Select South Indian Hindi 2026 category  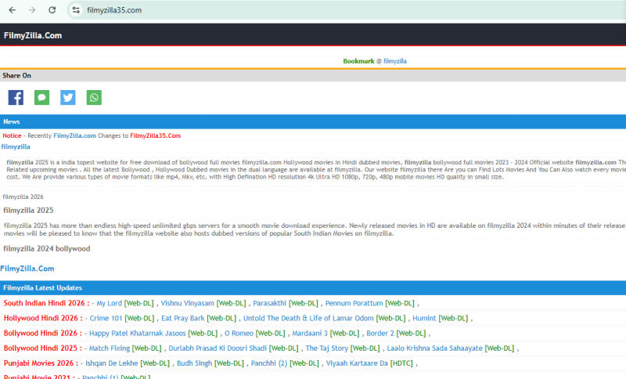[x=46, y=303]
